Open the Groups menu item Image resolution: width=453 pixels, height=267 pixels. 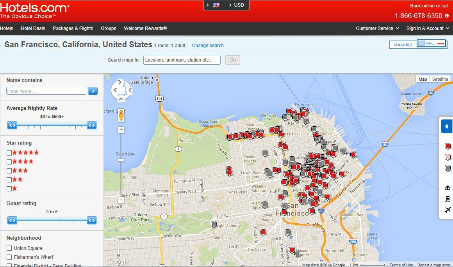click(x=108, y=28)
